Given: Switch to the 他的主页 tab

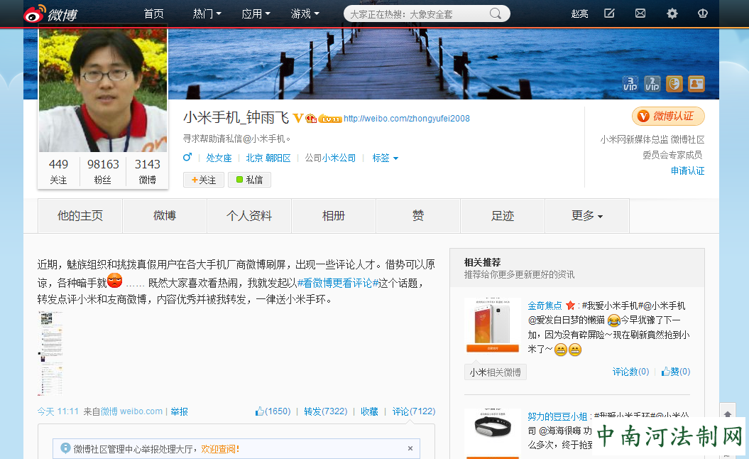Looking at the screenshot, I should tap(80, 215).
